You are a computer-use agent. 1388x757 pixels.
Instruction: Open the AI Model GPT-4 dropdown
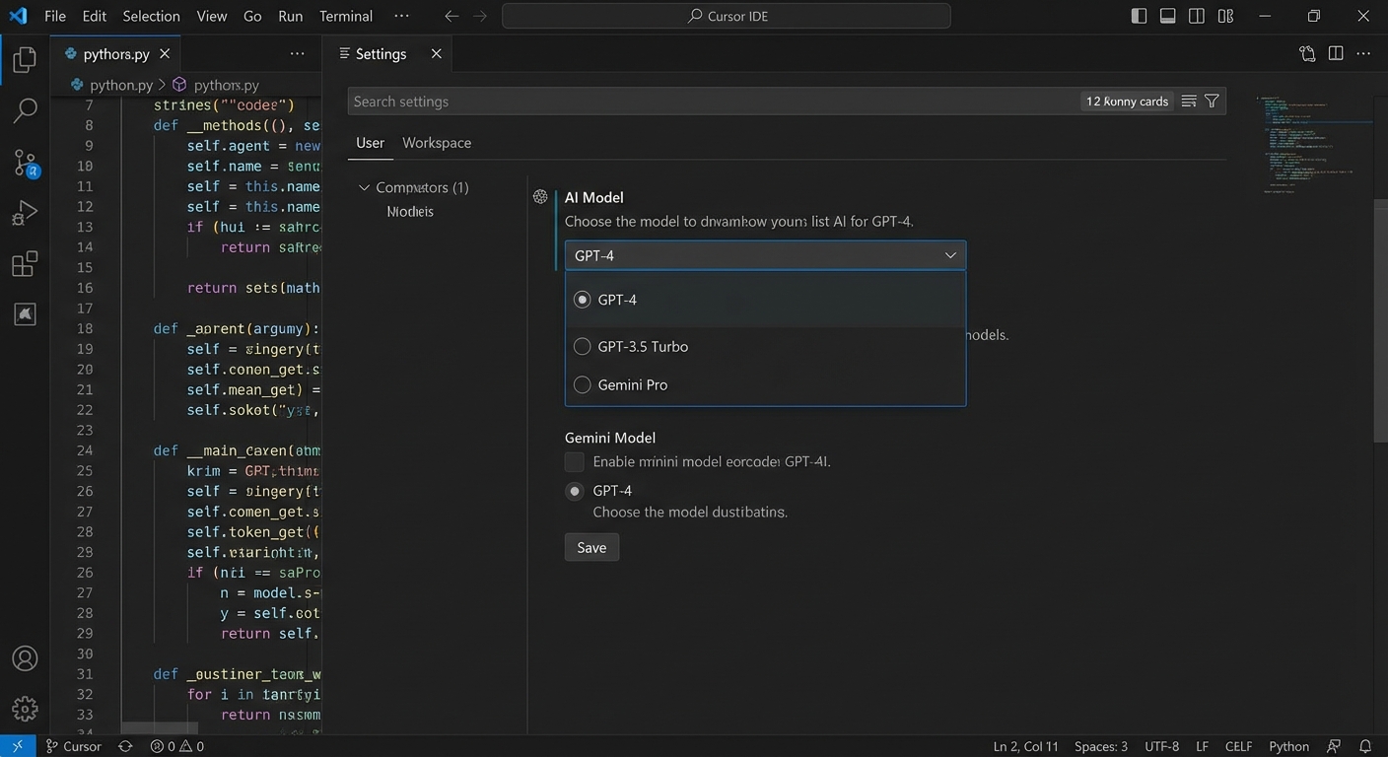pos(765,255)
